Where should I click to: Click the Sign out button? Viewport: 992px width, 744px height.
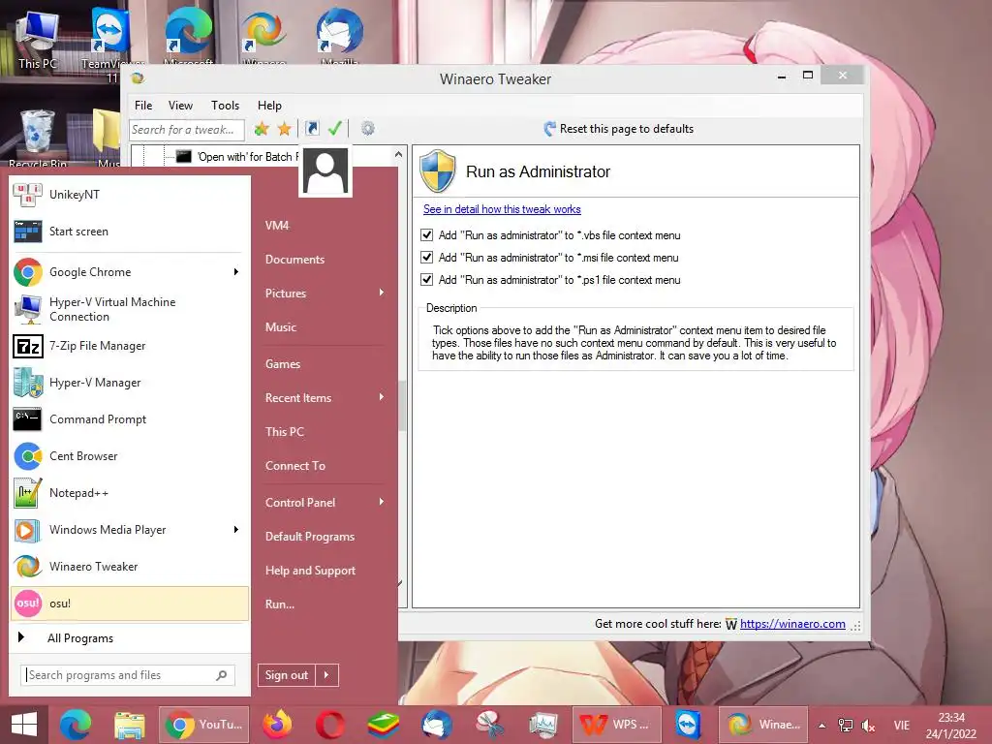pos(287,675)
